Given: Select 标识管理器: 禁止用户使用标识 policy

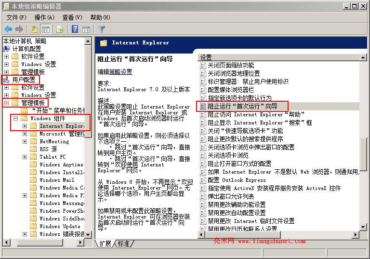Looking at the screenshot, I should (248, 82).
